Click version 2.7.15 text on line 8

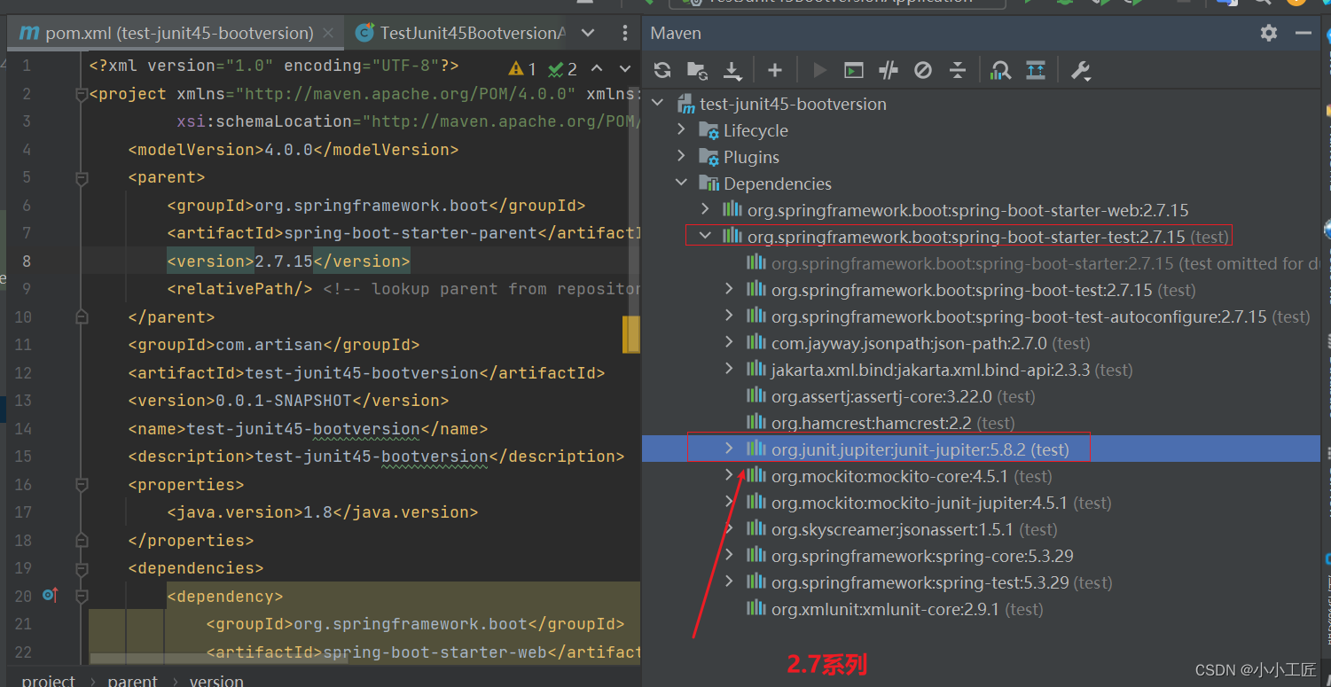click(x=284, y=262)
